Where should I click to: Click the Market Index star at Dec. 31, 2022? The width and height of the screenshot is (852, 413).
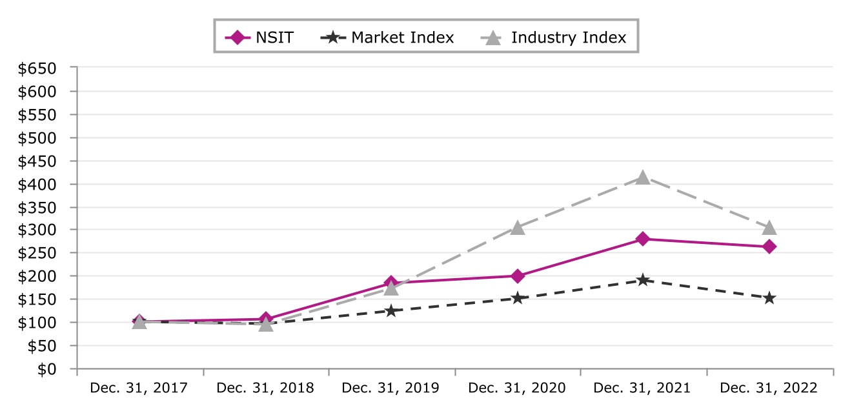point(769,298)
